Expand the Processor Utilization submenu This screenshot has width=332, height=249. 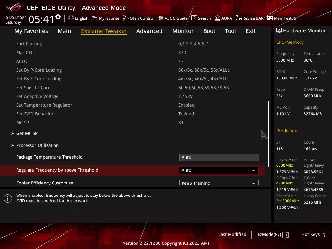point(37,146)
